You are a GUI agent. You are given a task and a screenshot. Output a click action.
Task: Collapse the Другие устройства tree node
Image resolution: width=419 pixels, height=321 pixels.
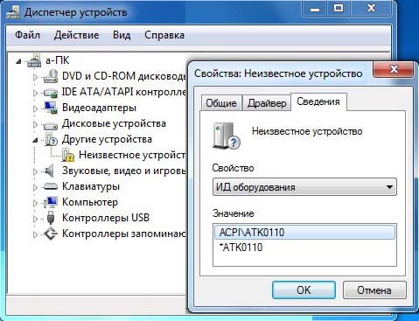coord(35,140)
